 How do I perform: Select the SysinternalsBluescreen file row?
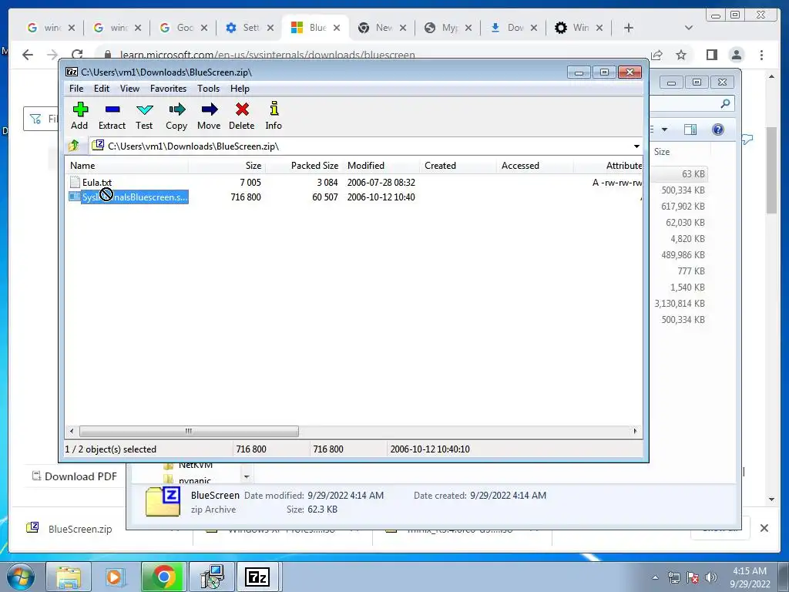point(129,197)
